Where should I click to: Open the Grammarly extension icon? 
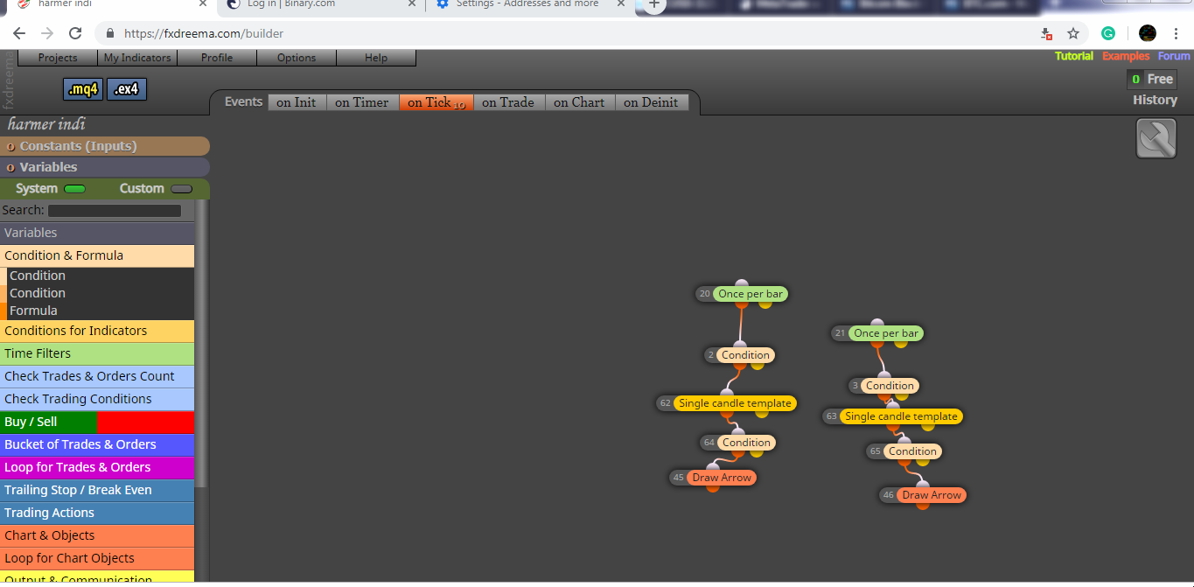(x=1108, y=33)
